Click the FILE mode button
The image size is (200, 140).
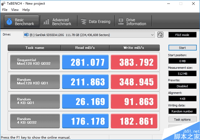182,35
